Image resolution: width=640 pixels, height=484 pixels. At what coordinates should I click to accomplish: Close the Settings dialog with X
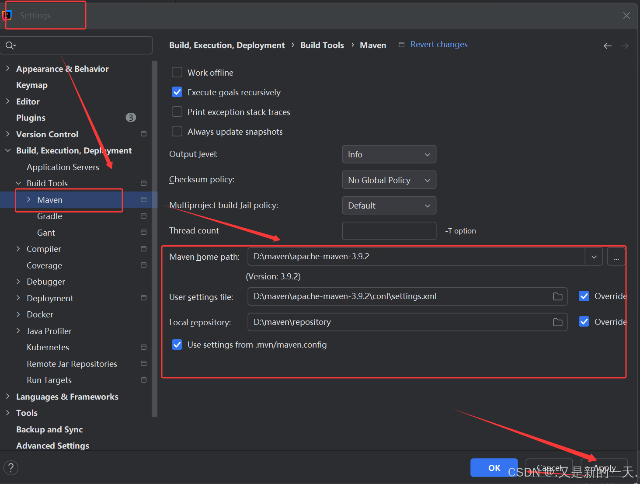point(626,16)
